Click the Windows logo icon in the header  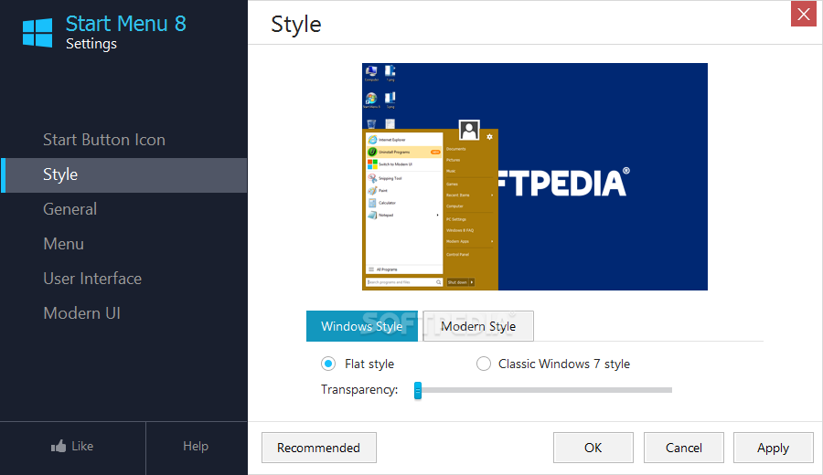(37, 33)
